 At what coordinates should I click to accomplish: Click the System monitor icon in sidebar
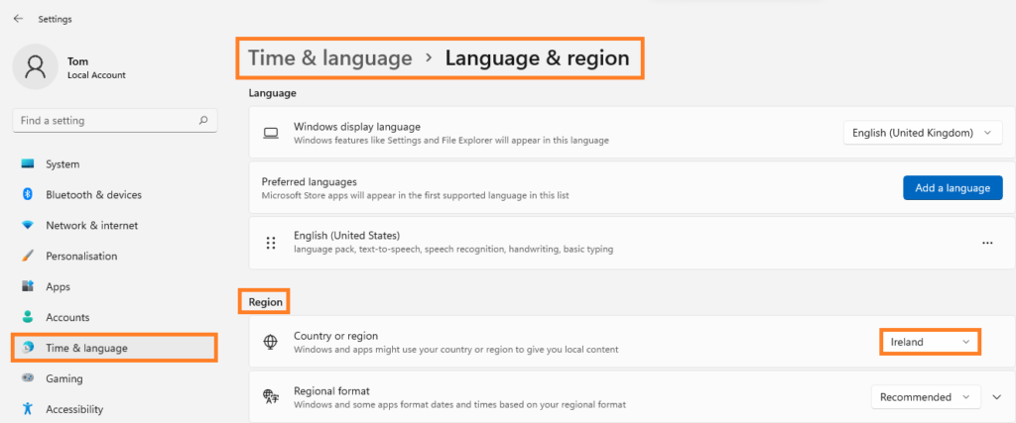[x=28, y=164]
